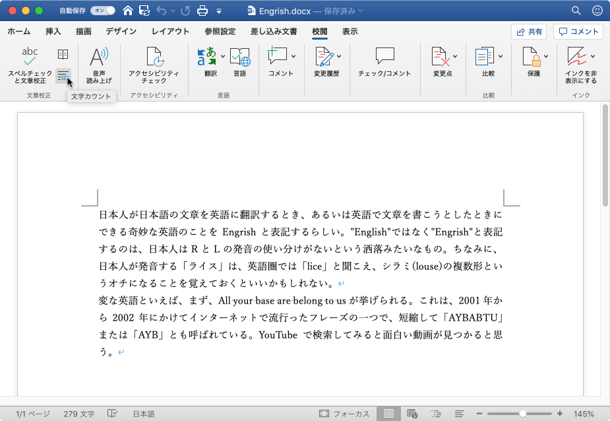Click the Changes (変更点) icon

click(441, 57)
